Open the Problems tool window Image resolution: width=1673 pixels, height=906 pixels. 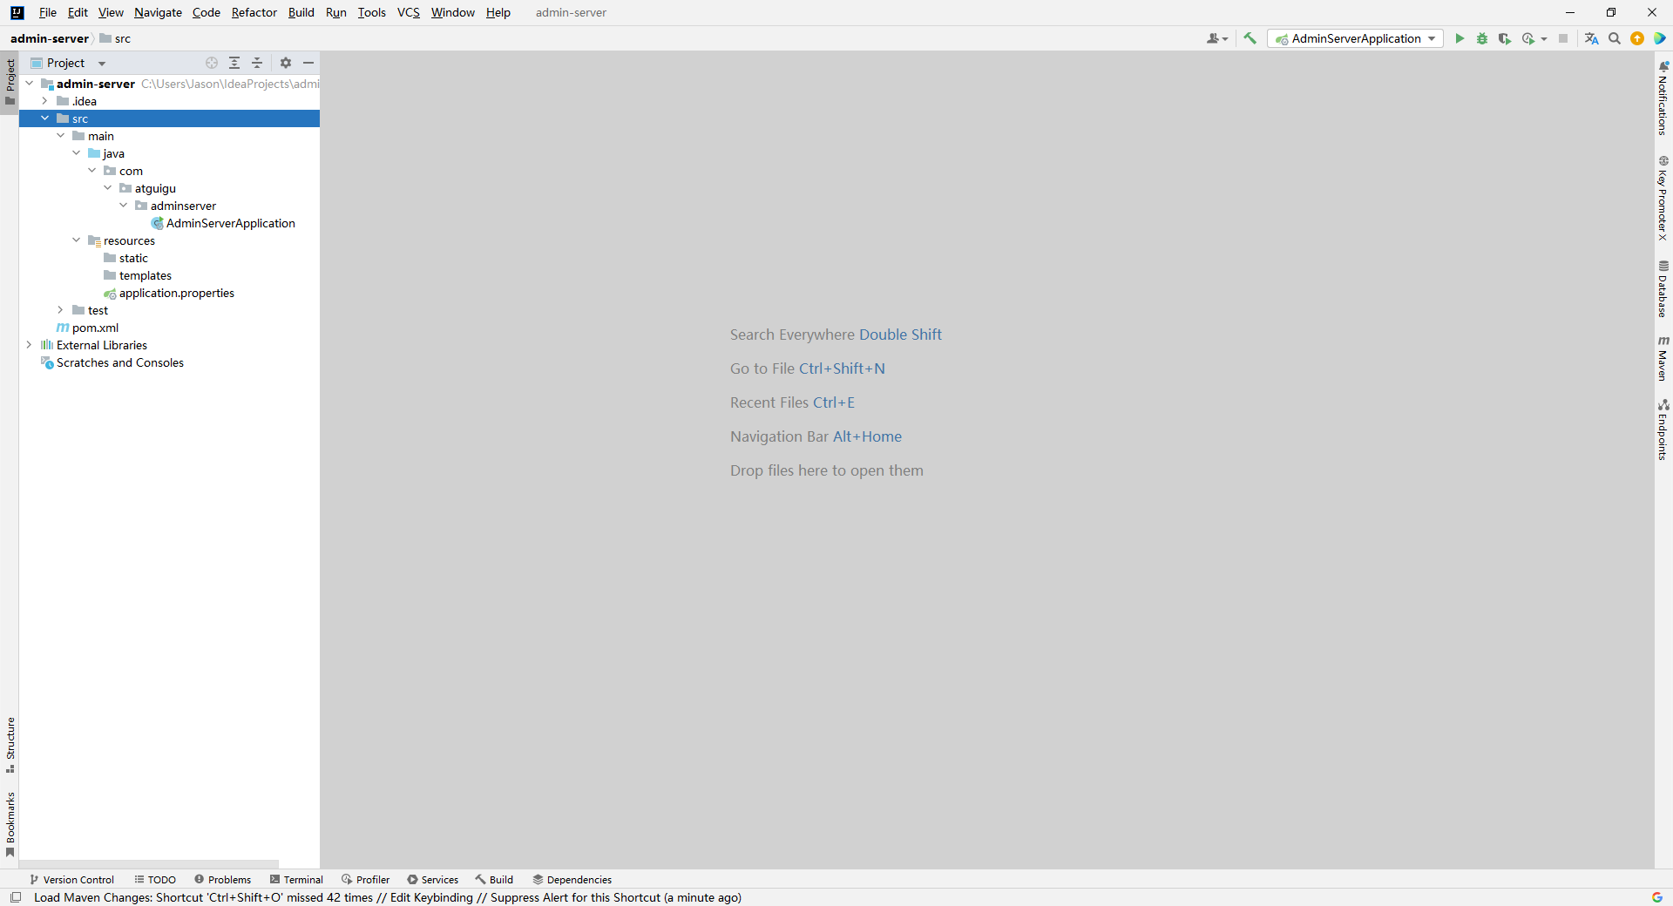coord(223,880)
